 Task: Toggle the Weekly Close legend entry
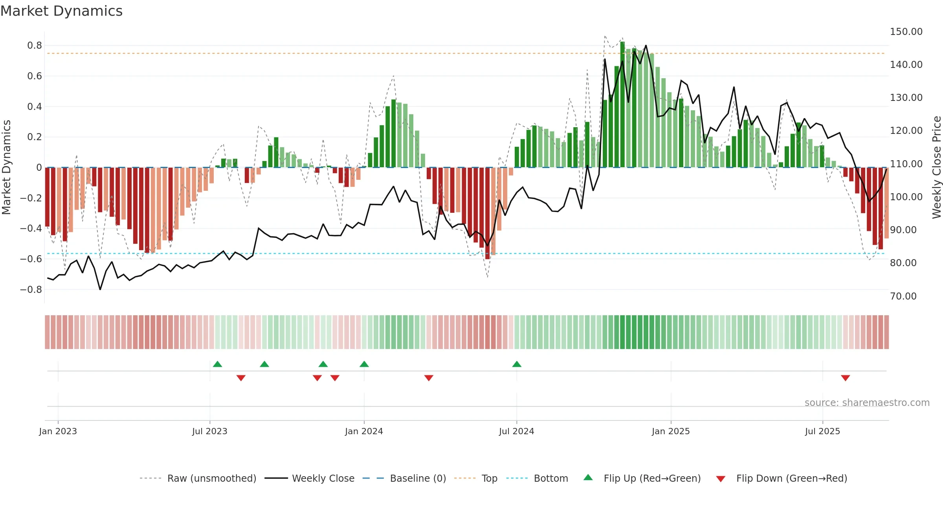[x=310, y=478]
